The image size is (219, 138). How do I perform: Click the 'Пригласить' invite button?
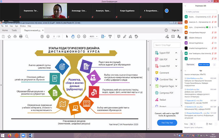click(191, 64)
